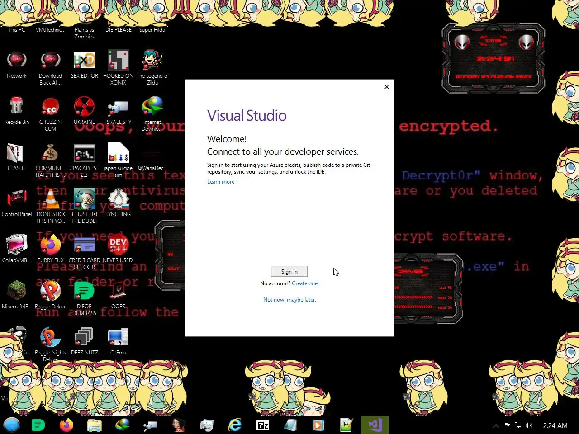This screenshot has height=434, width=579.
Task: Select the UKRAINE radiation desktop icon
Action: 85,111
